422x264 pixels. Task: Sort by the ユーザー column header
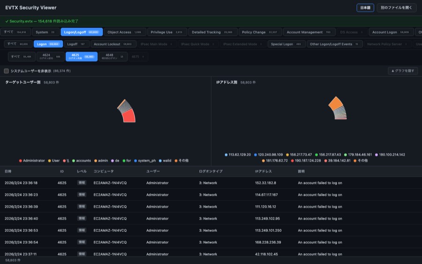click(153, 171)
